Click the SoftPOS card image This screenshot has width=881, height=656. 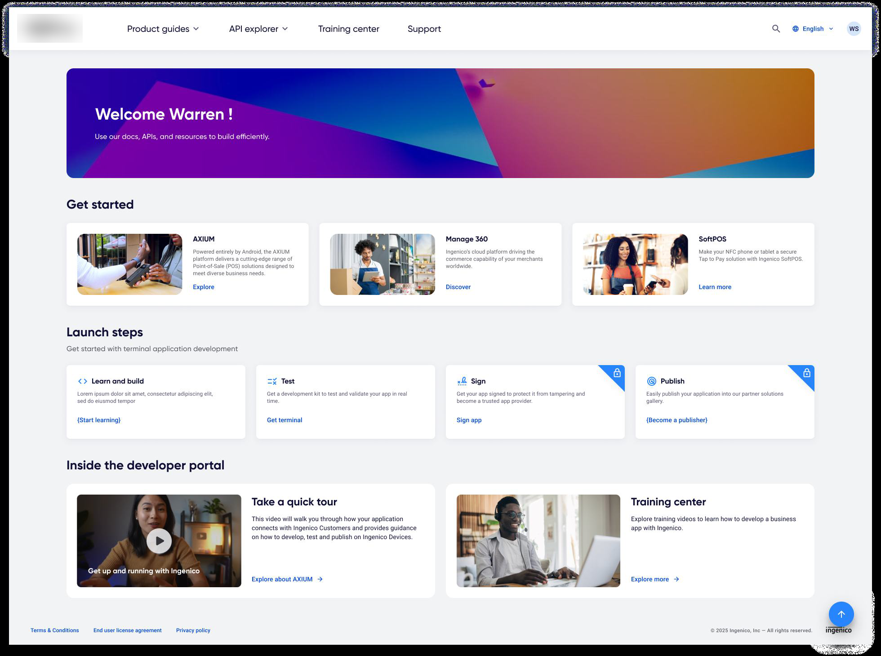tap(636, 264)
